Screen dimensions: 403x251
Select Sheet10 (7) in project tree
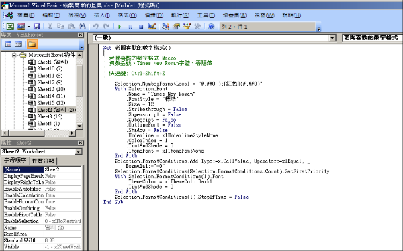click(50, 69)
